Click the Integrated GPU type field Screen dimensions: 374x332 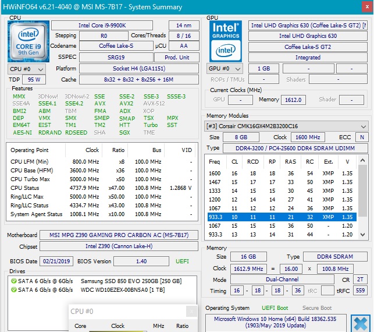tap(308, 57)
